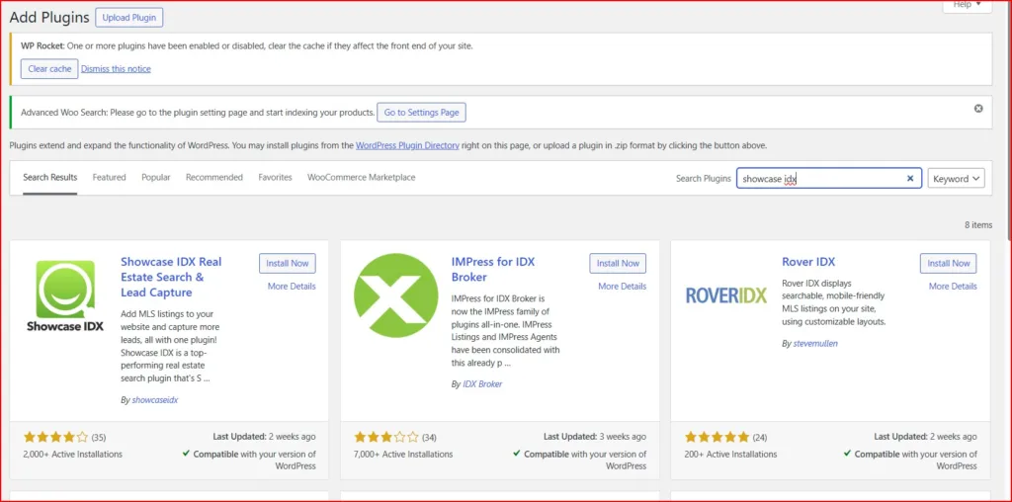Image resolution: width=1012 pixels, height=502 pixels.
Task: Click Last Updated 3 weeks ago text
Action: tap(595, 437)
